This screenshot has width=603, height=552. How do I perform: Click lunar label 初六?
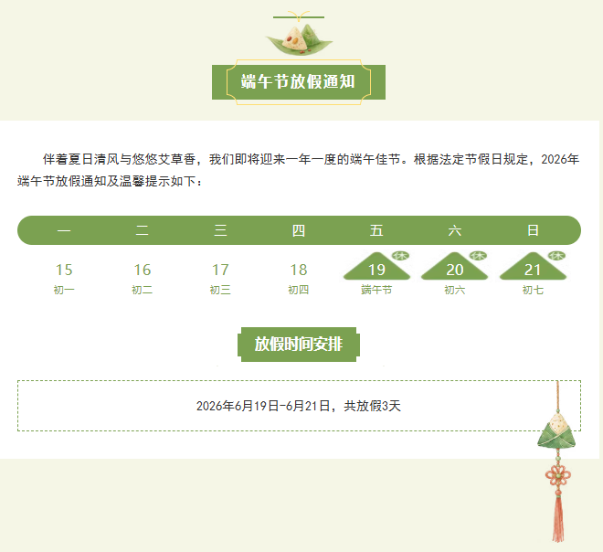(x=455, y=290)
